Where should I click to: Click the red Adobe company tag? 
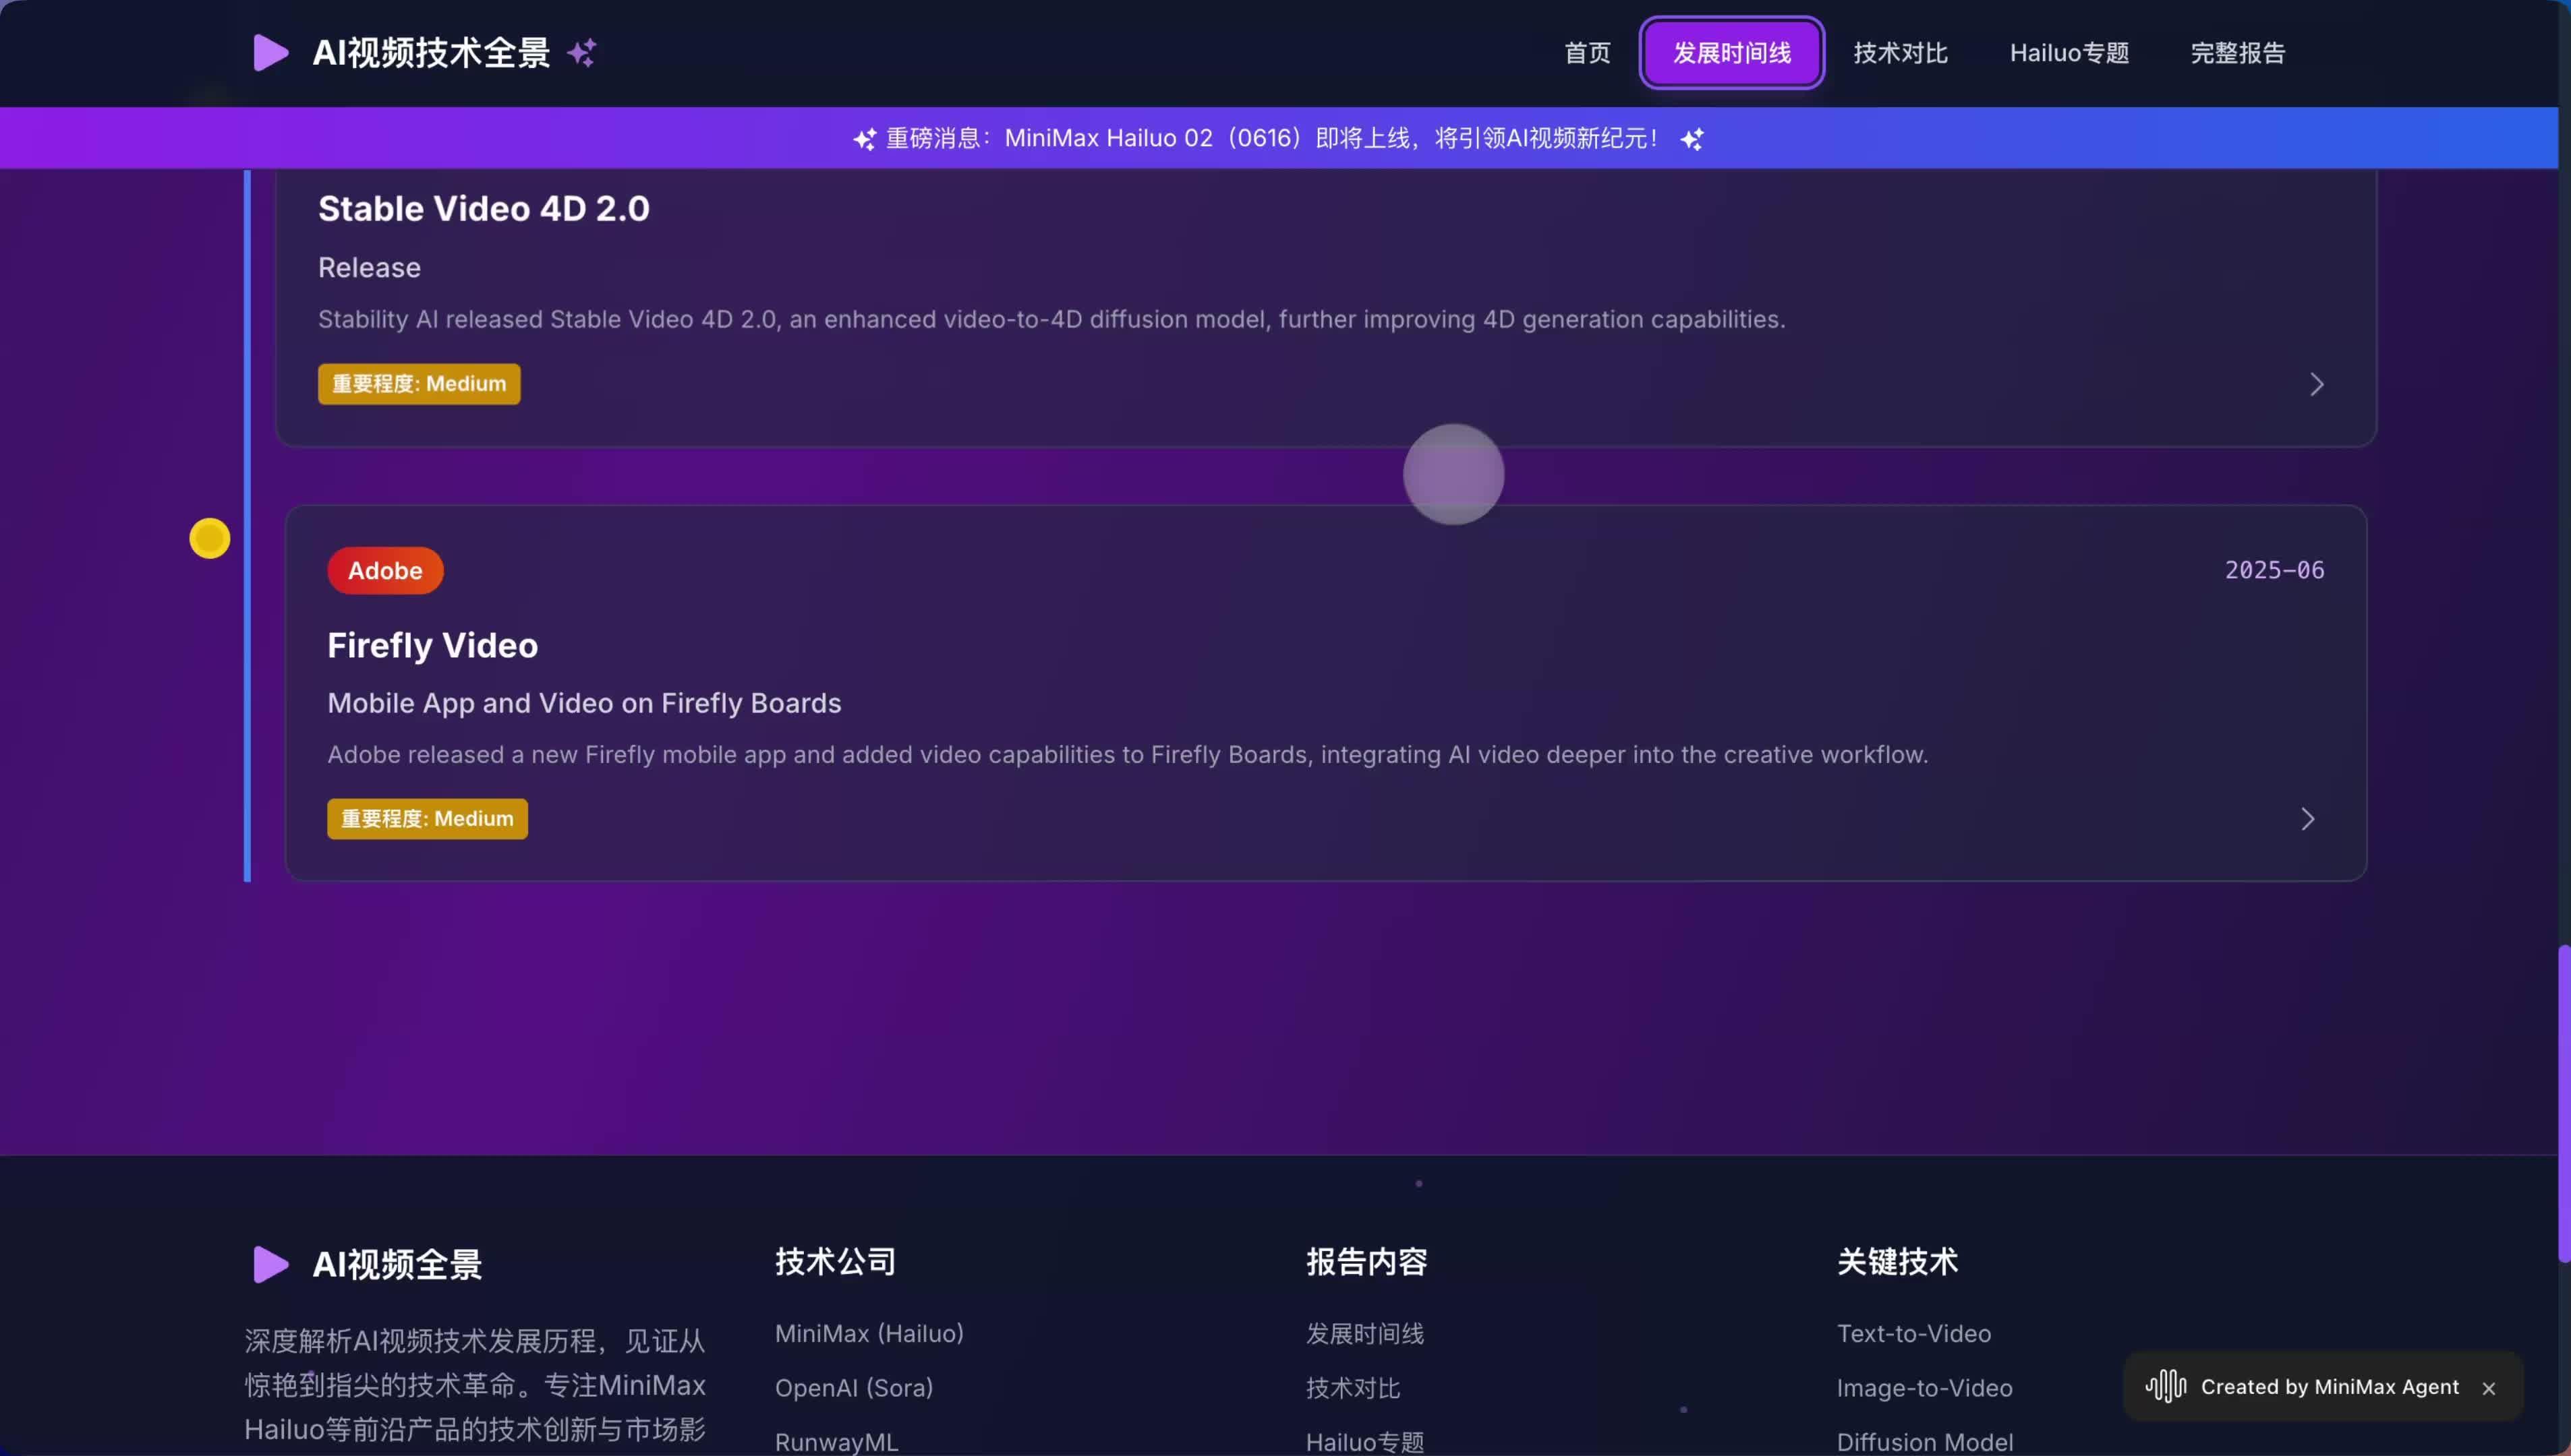pos(385,570)
